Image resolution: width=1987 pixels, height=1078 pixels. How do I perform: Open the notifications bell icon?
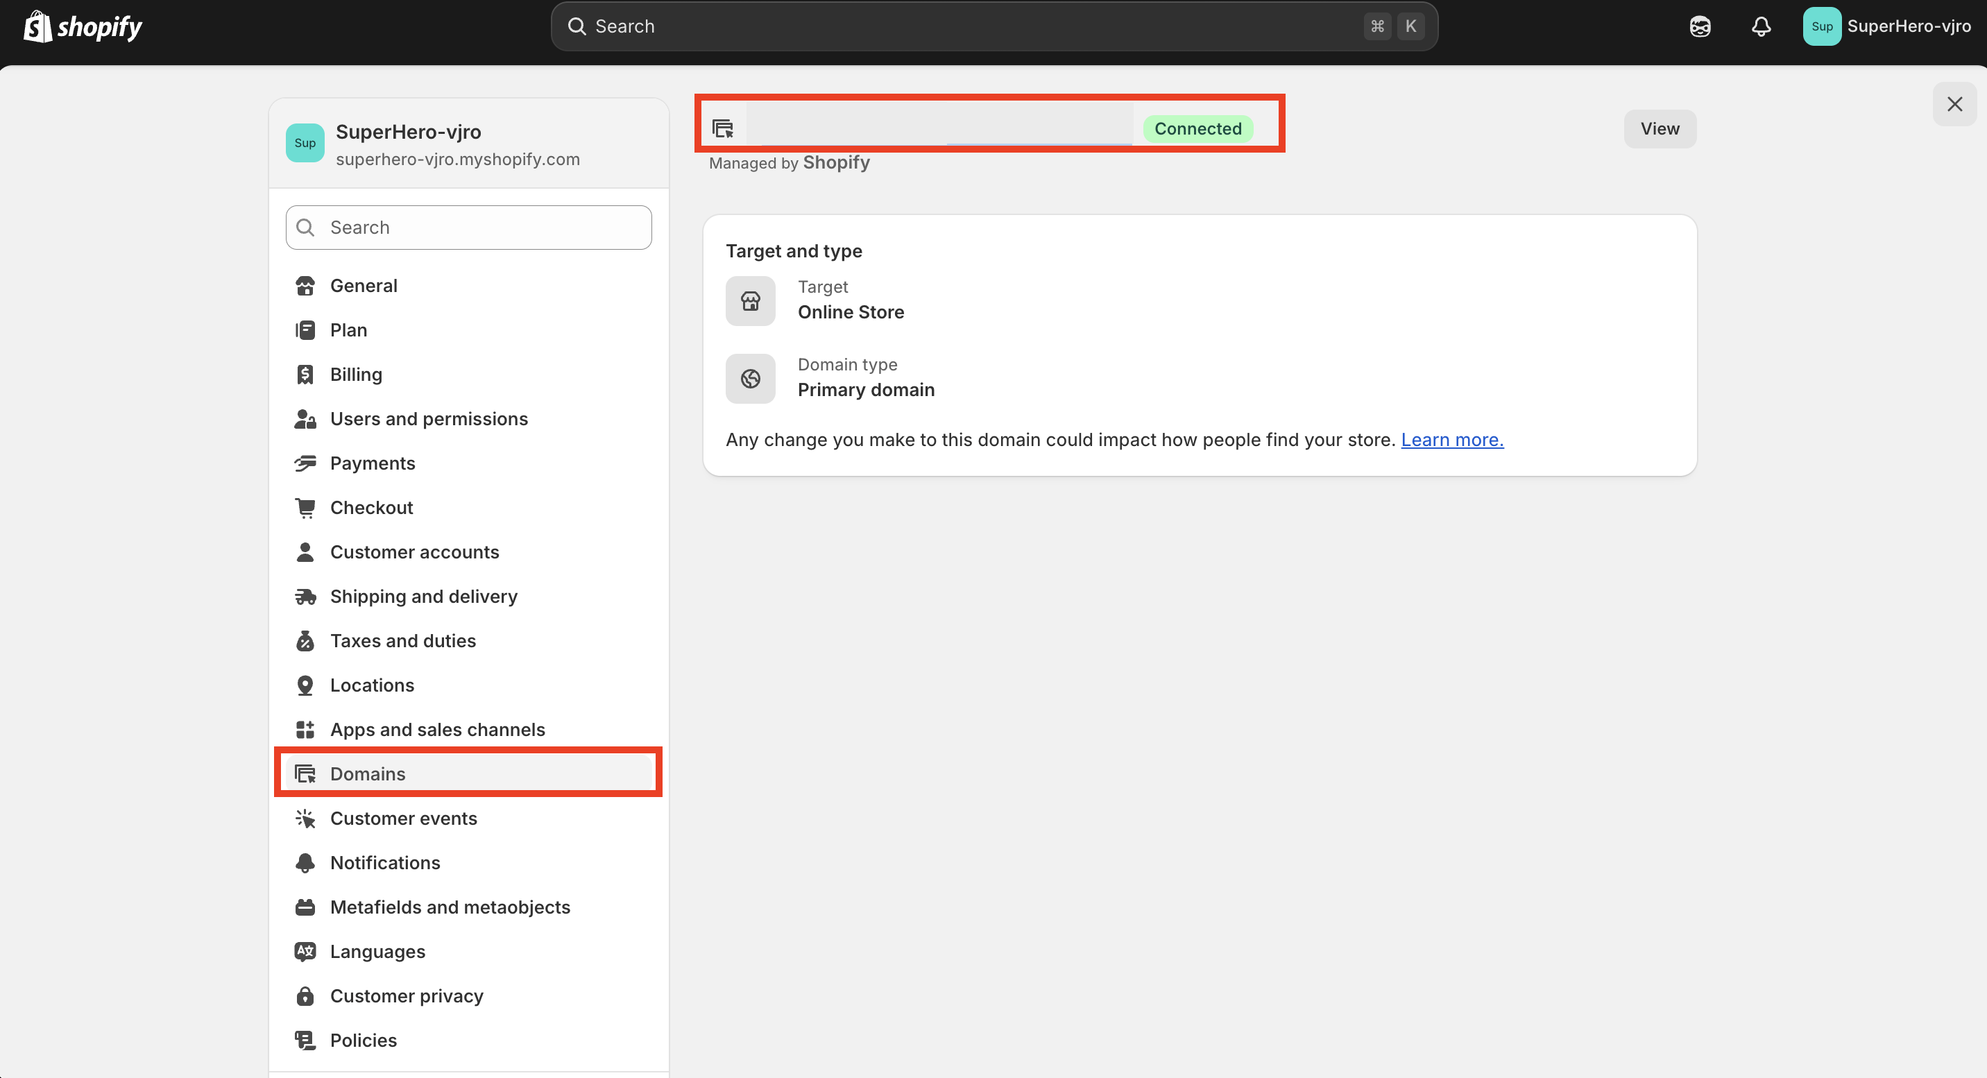point(1760,27)
